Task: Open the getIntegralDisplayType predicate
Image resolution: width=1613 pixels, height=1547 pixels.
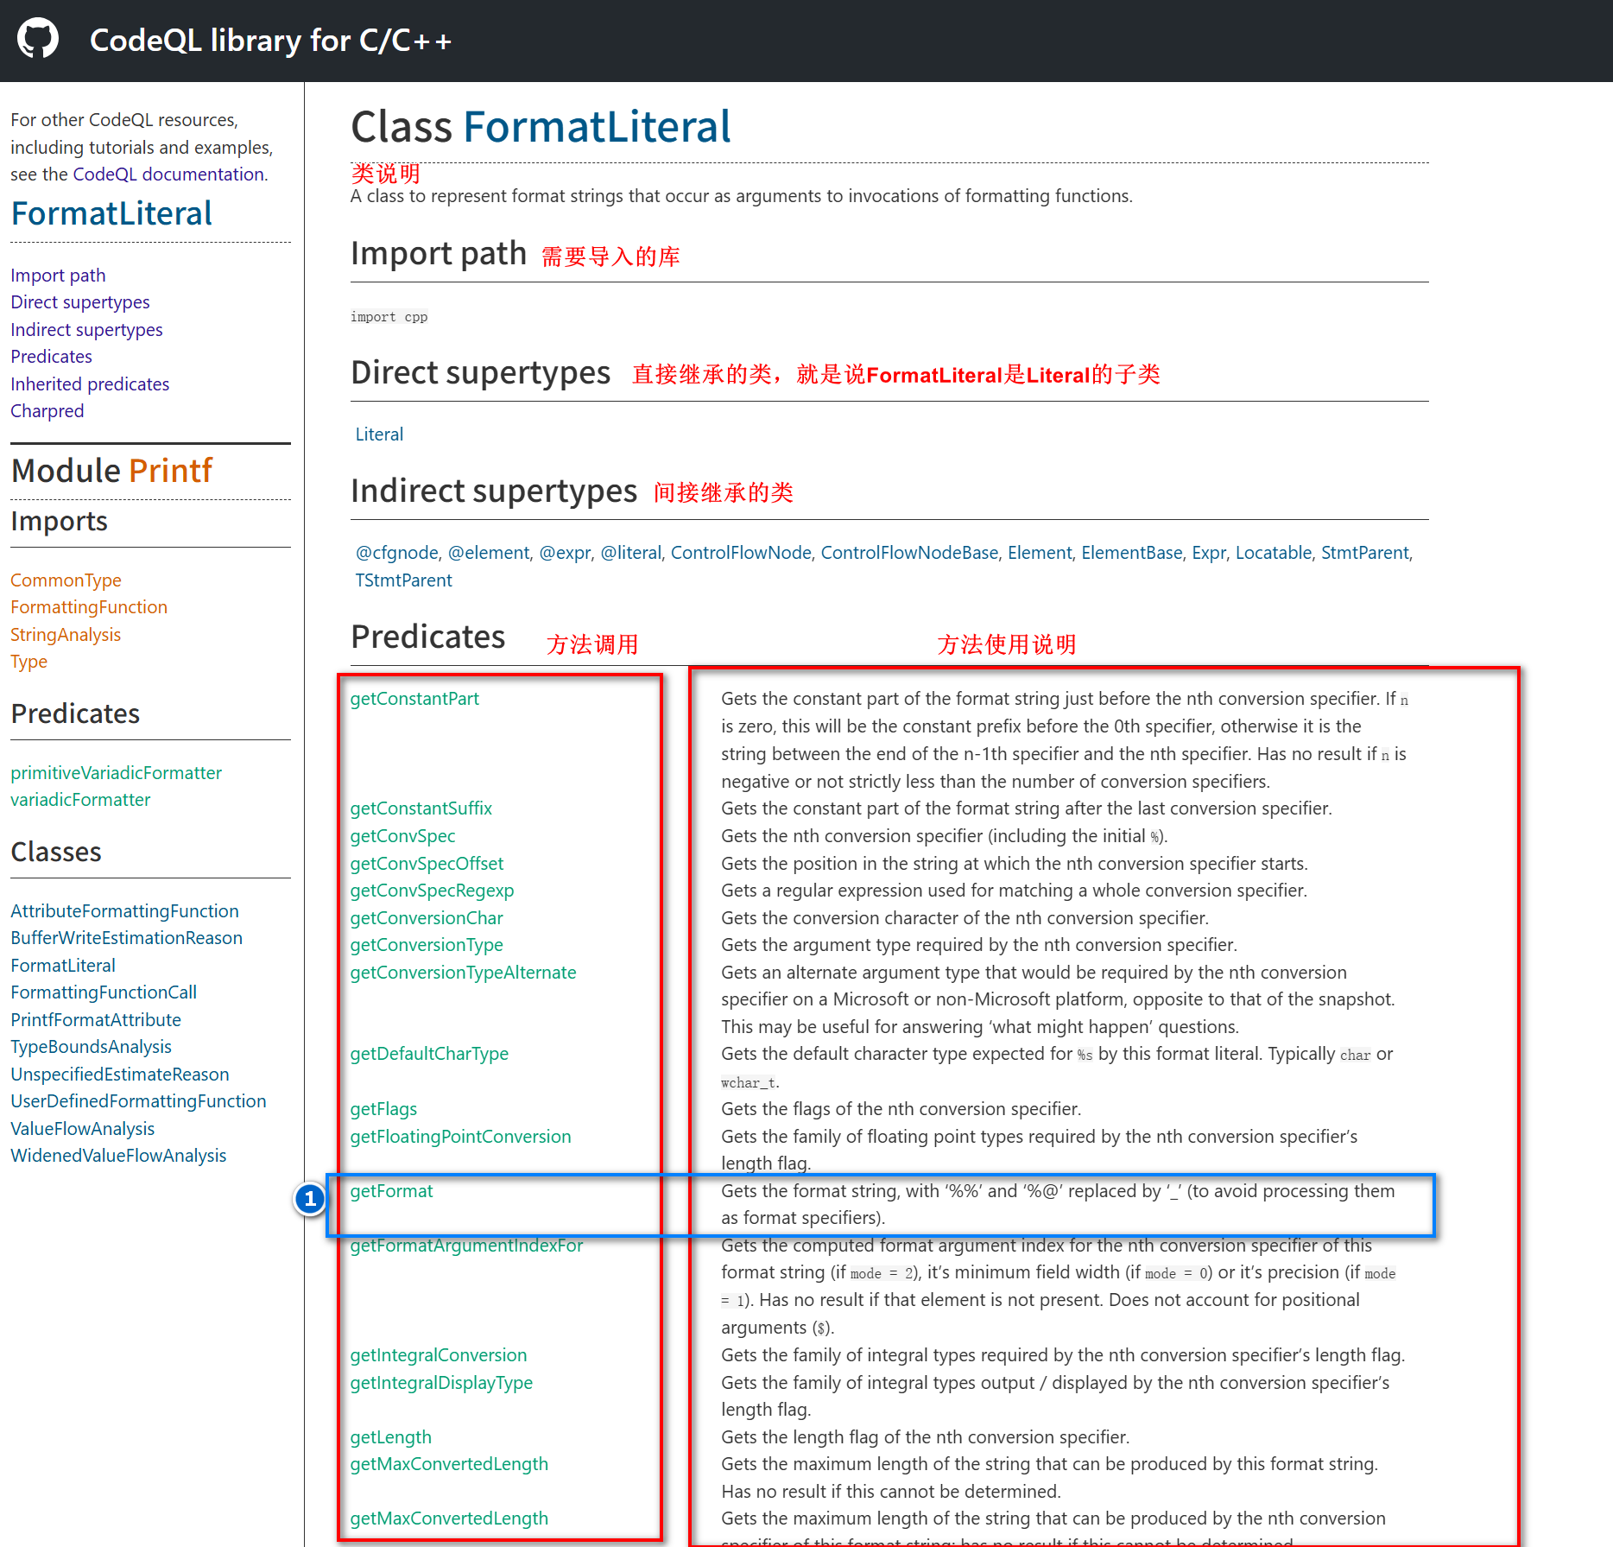Action: [x=441, y=1383]
